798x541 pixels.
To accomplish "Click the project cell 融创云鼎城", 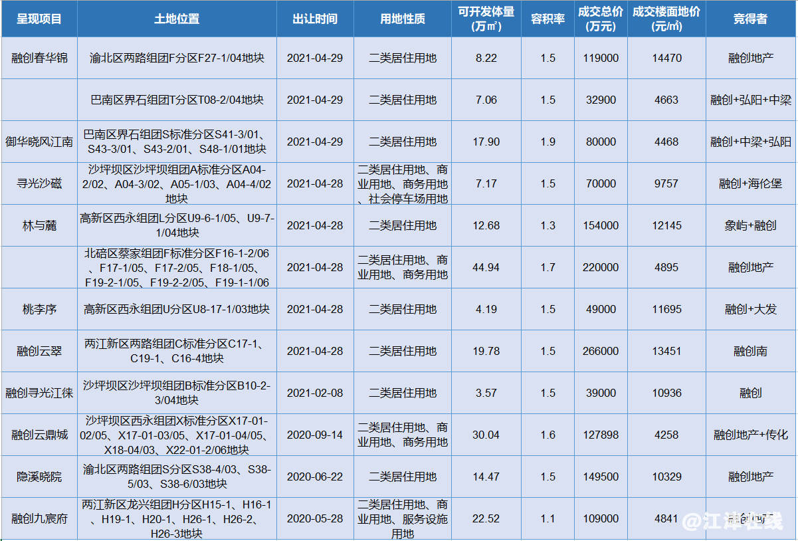I will click(39, 435).
